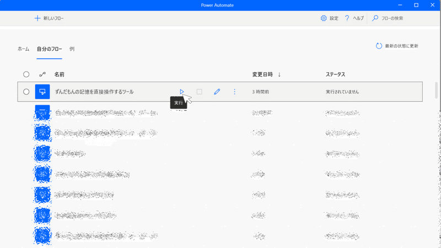Sort by 変更日時 column header
441x248 pixels.
tap(262, 74)
